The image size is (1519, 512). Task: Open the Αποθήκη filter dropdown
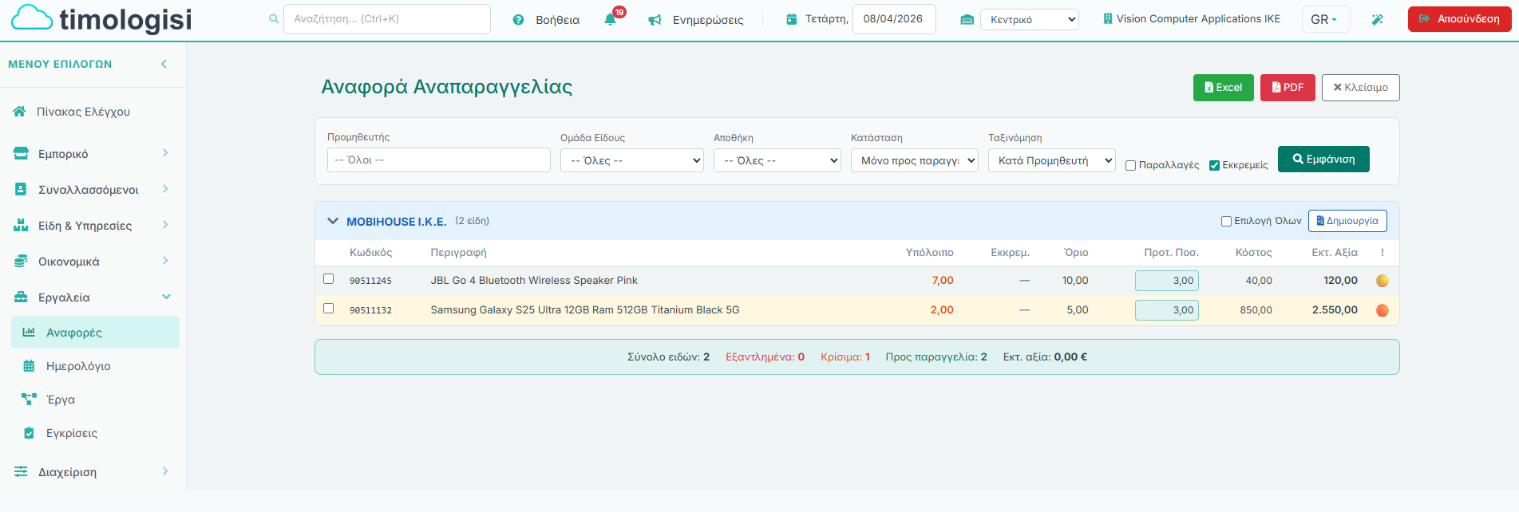click(x=777, y=160)
